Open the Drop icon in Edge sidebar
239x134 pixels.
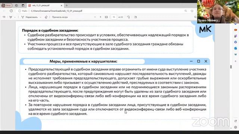tap(236, 54)
